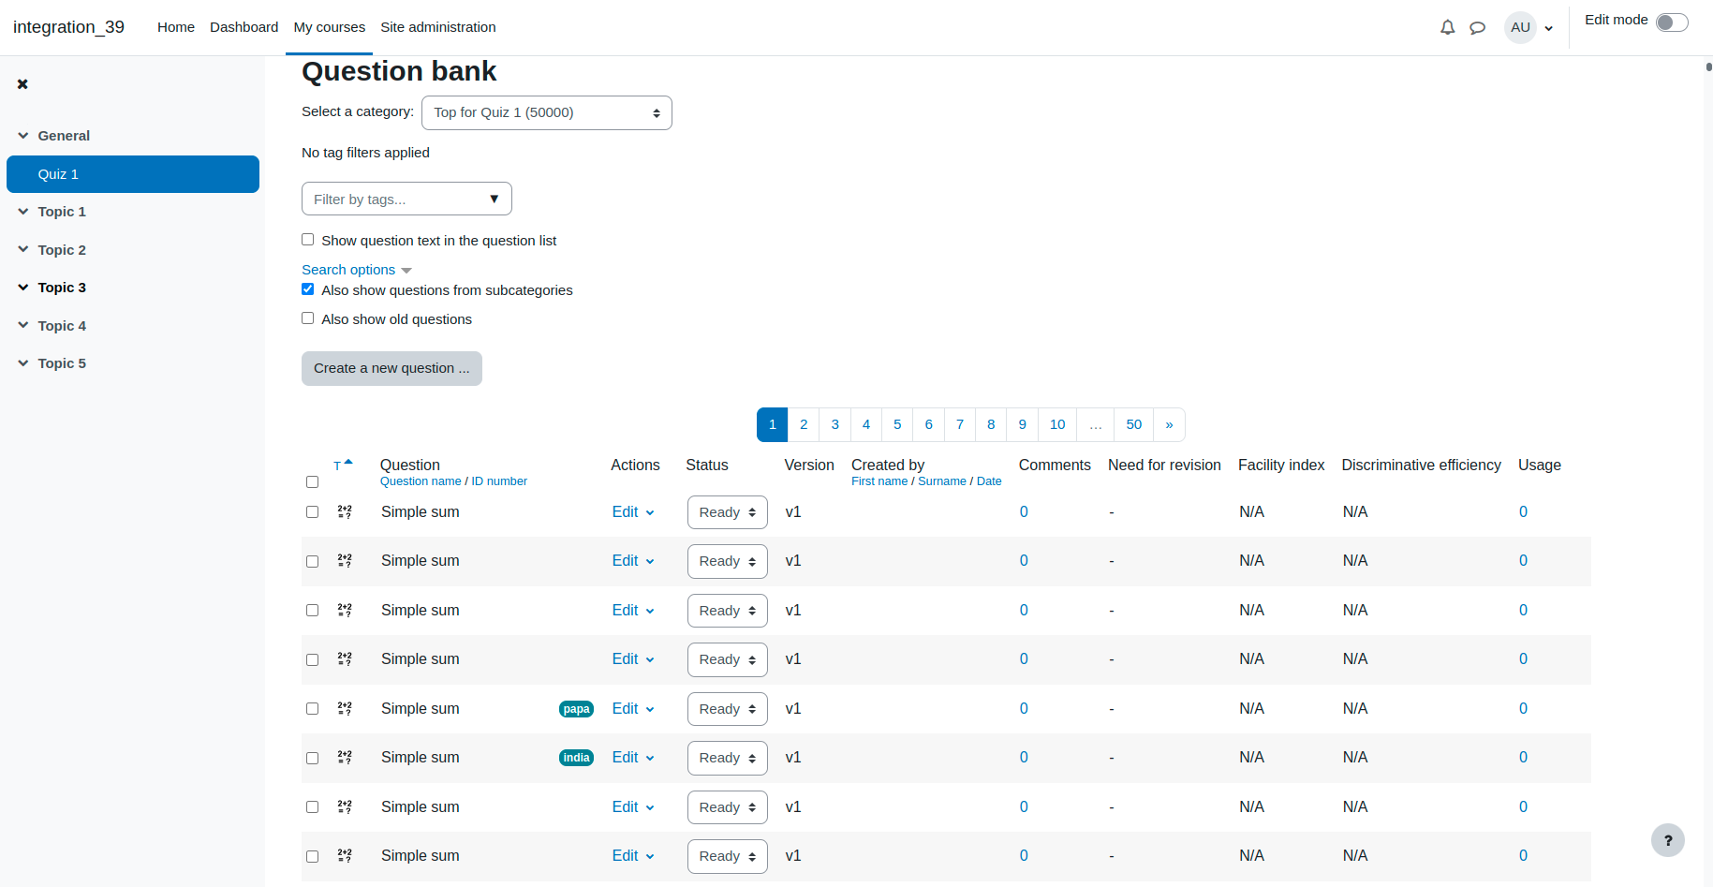The image size is (1713, 887).
Task: Open Edit menu for india-tagged question
Action: (x=633, y=758)
